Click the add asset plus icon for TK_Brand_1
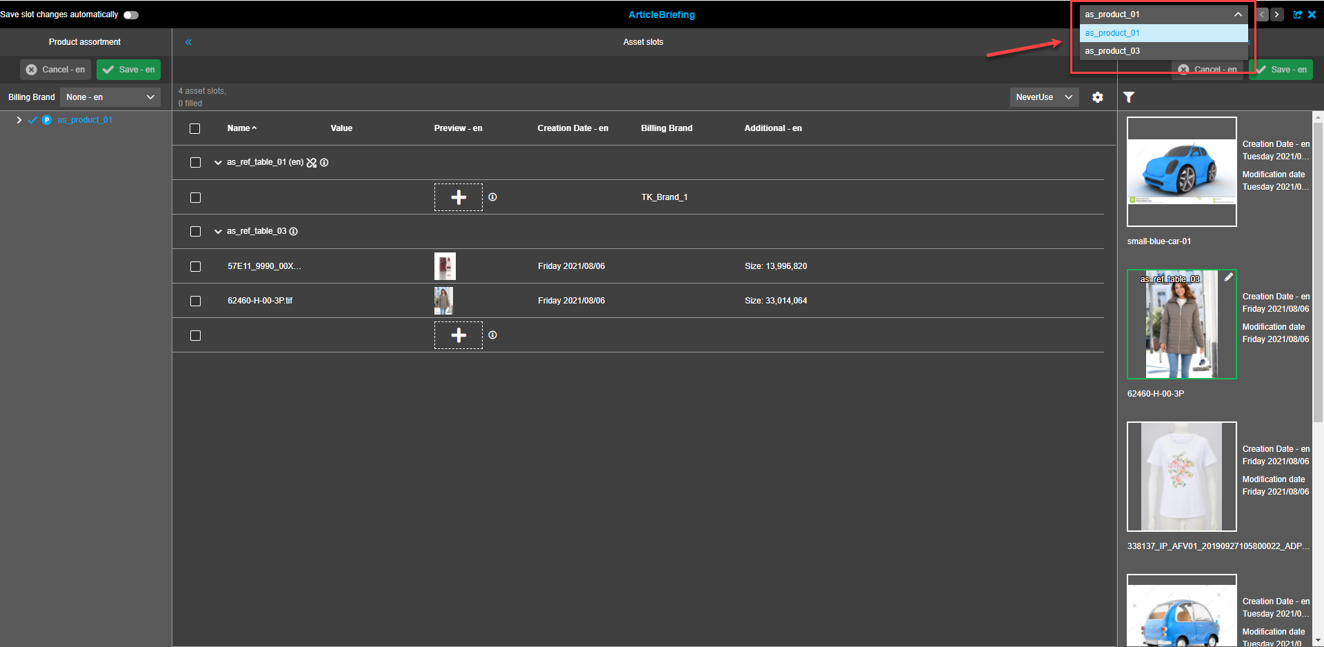 click(458, 197)
